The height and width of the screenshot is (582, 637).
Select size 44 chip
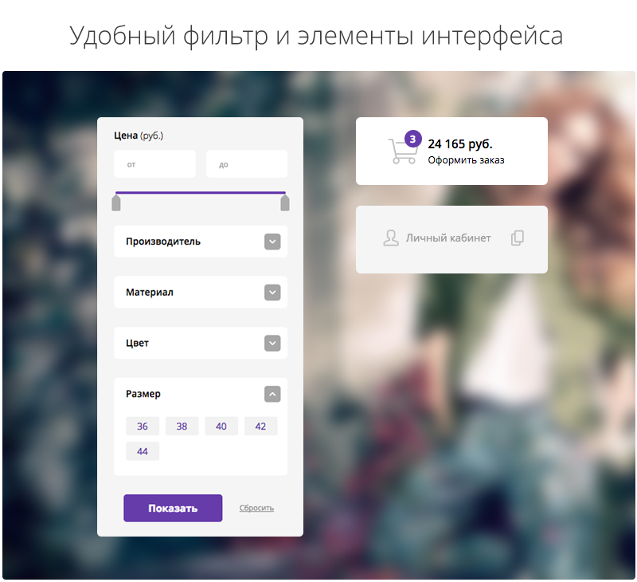pos(143,451)
